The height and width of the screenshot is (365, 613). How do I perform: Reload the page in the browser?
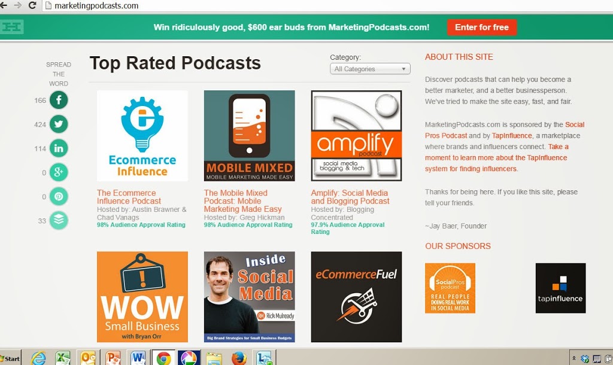(x=32, y=5)
